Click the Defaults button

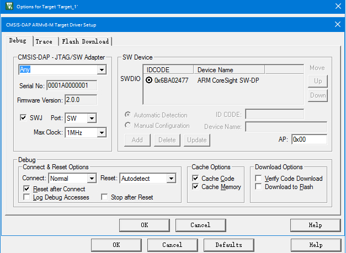229,245
